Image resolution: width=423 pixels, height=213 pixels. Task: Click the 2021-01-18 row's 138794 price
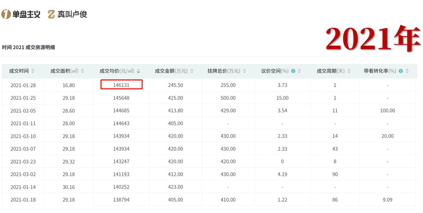point(121,200)
